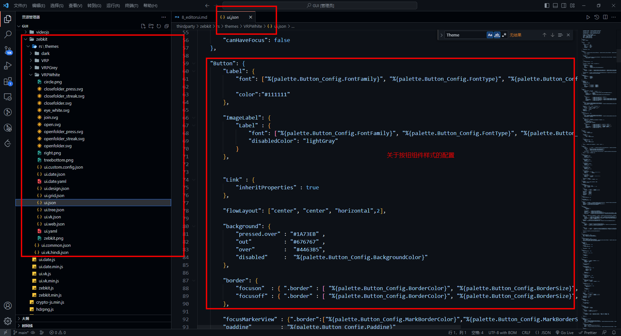Open the Extensions view
The image size is (621, 336).
8,81
